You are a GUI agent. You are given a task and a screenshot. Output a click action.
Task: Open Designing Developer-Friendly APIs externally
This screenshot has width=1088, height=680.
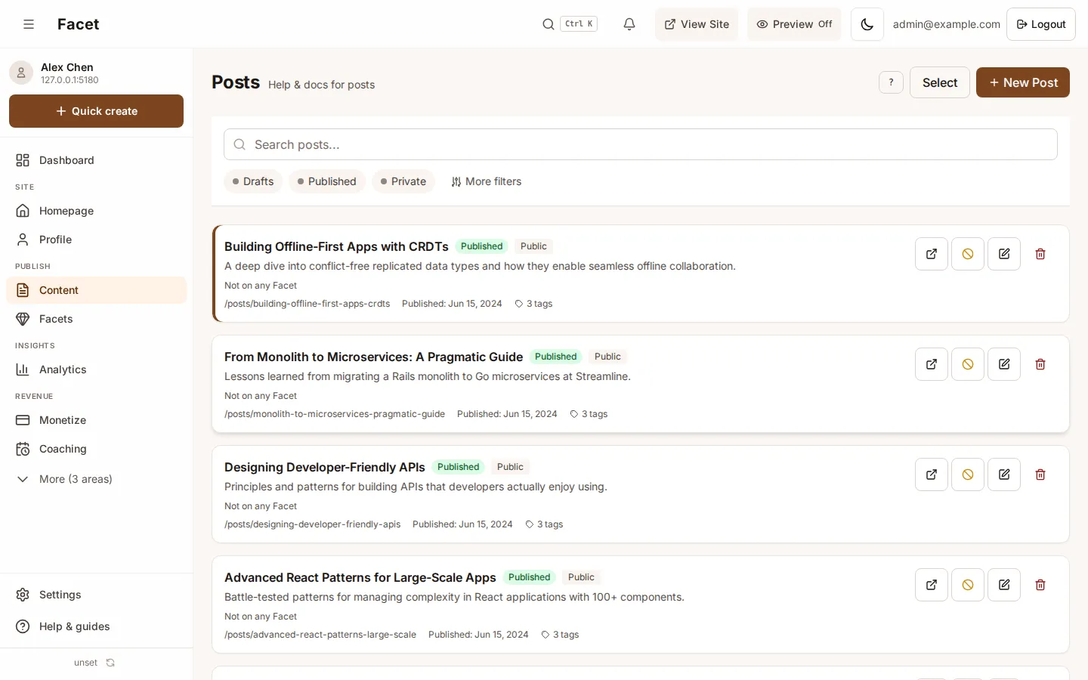932,474
